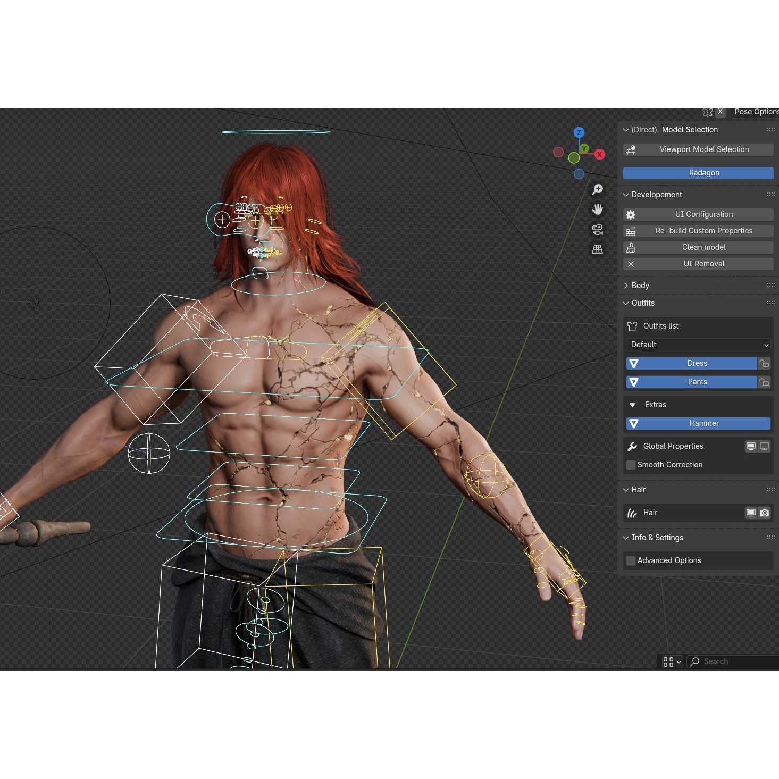Screen dimensions: 779x779
Task: Toggle the X axis mirror button
Action: point(721,112)
